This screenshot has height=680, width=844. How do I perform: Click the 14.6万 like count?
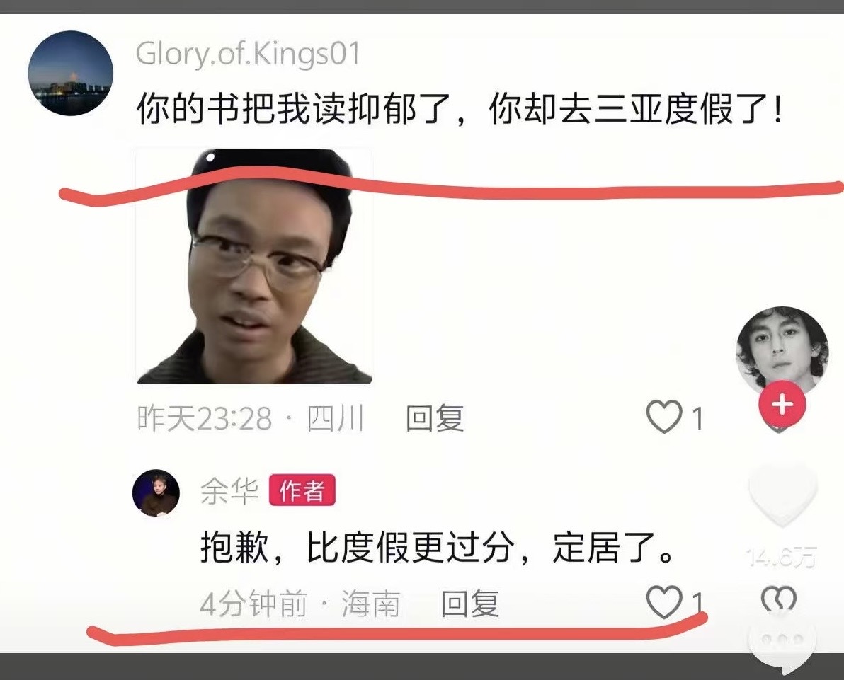click(x=782, y=558)
